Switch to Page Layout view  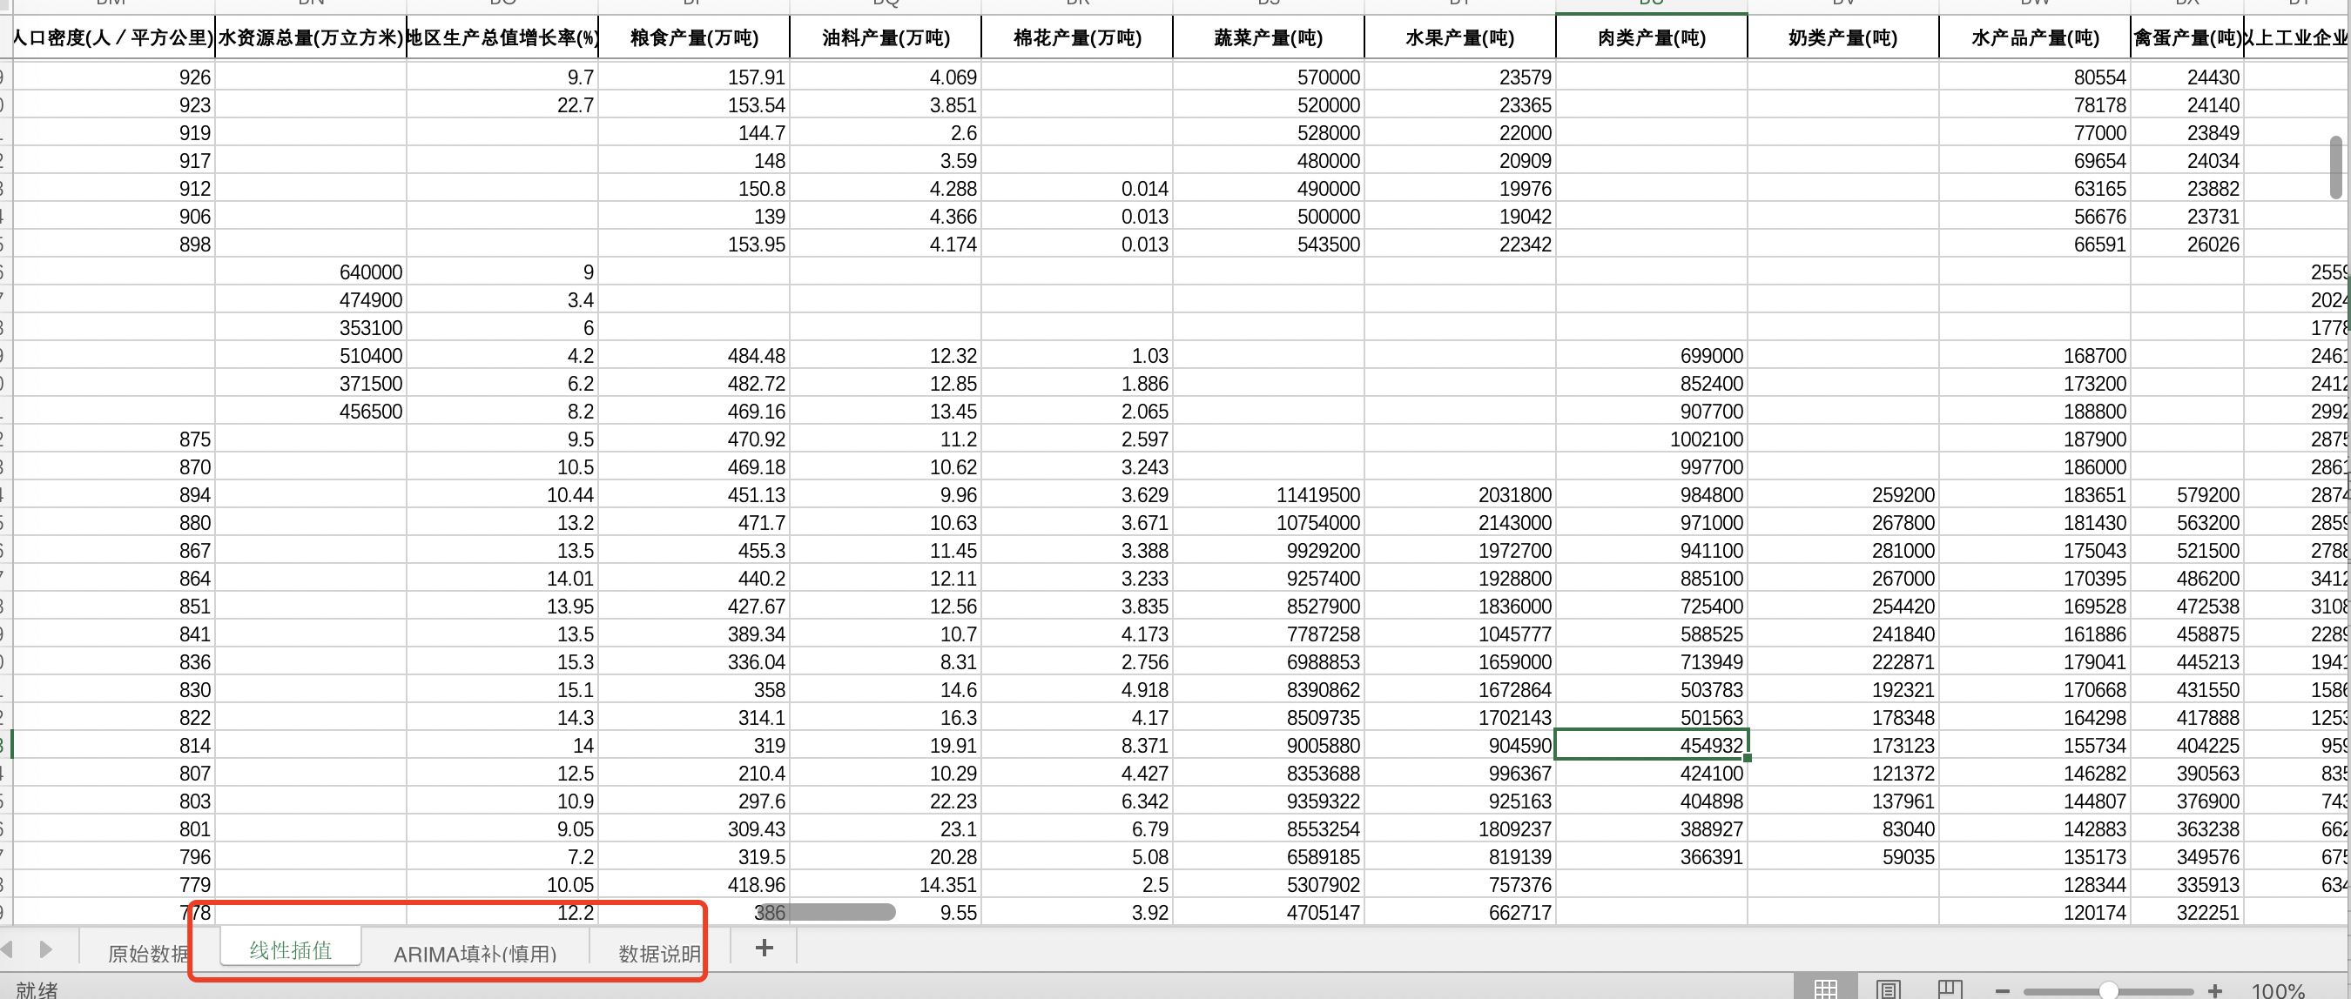pyautogui.click(x=1889, y=990)
